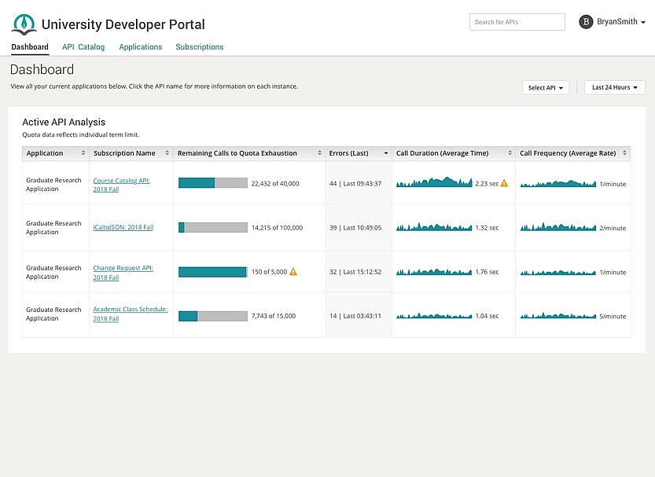Click the University Developer Portal logo

pyautogui.click(x=24, y=24)
